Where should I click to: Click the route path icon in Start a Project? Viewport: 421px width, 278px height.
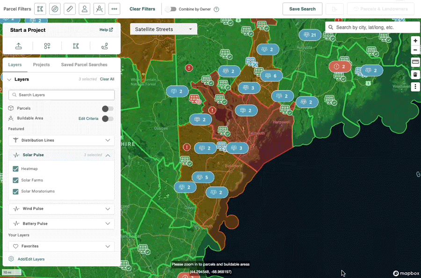coord(105,46)
